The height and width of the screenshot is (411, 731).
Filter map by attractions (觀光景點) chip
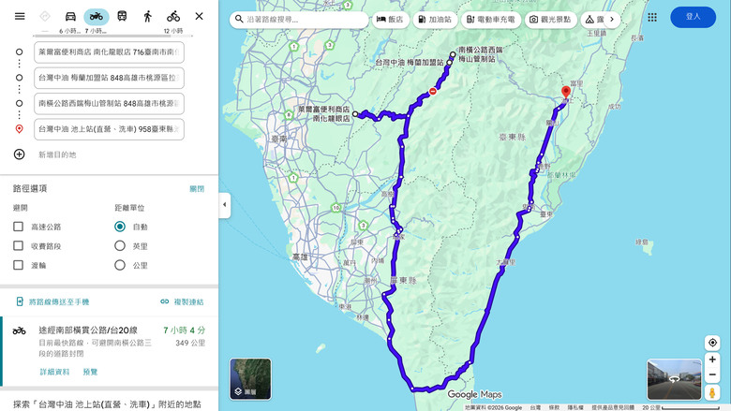tap(550, 19)
